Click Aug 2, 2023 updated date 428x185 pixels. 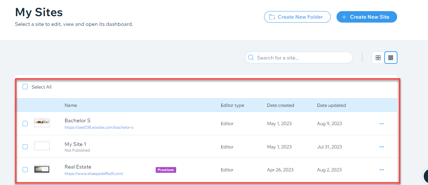point(329,170)
